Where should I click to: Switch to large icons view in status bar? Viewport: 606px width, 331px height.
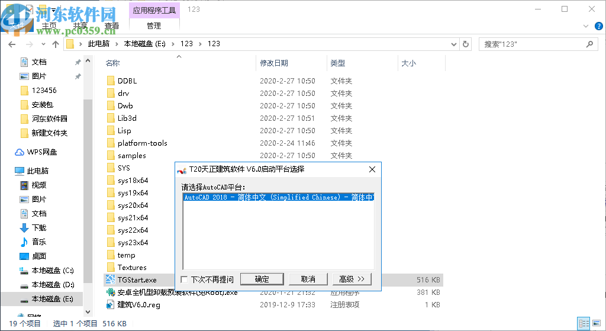point(597,323)
